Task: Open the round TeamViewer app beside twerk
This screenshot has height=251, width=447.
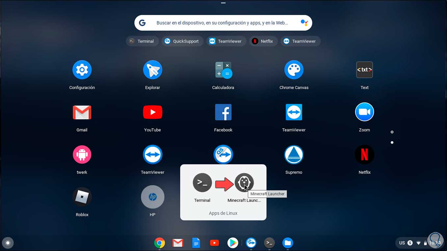Action: point(153,155)
